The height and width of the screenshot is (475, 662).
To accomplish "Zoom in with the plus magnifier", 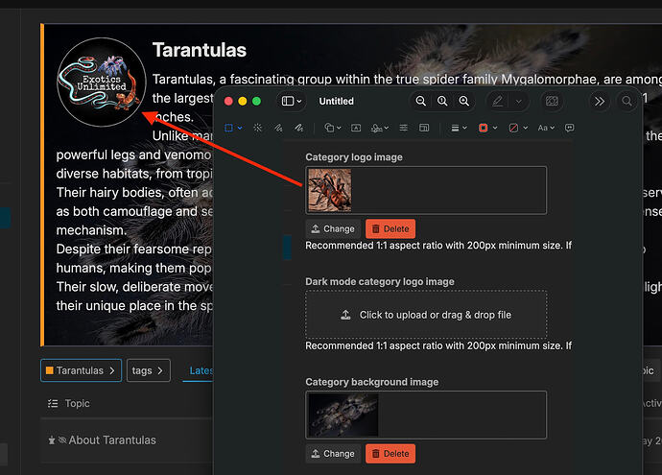I will (x=463, y=102).
